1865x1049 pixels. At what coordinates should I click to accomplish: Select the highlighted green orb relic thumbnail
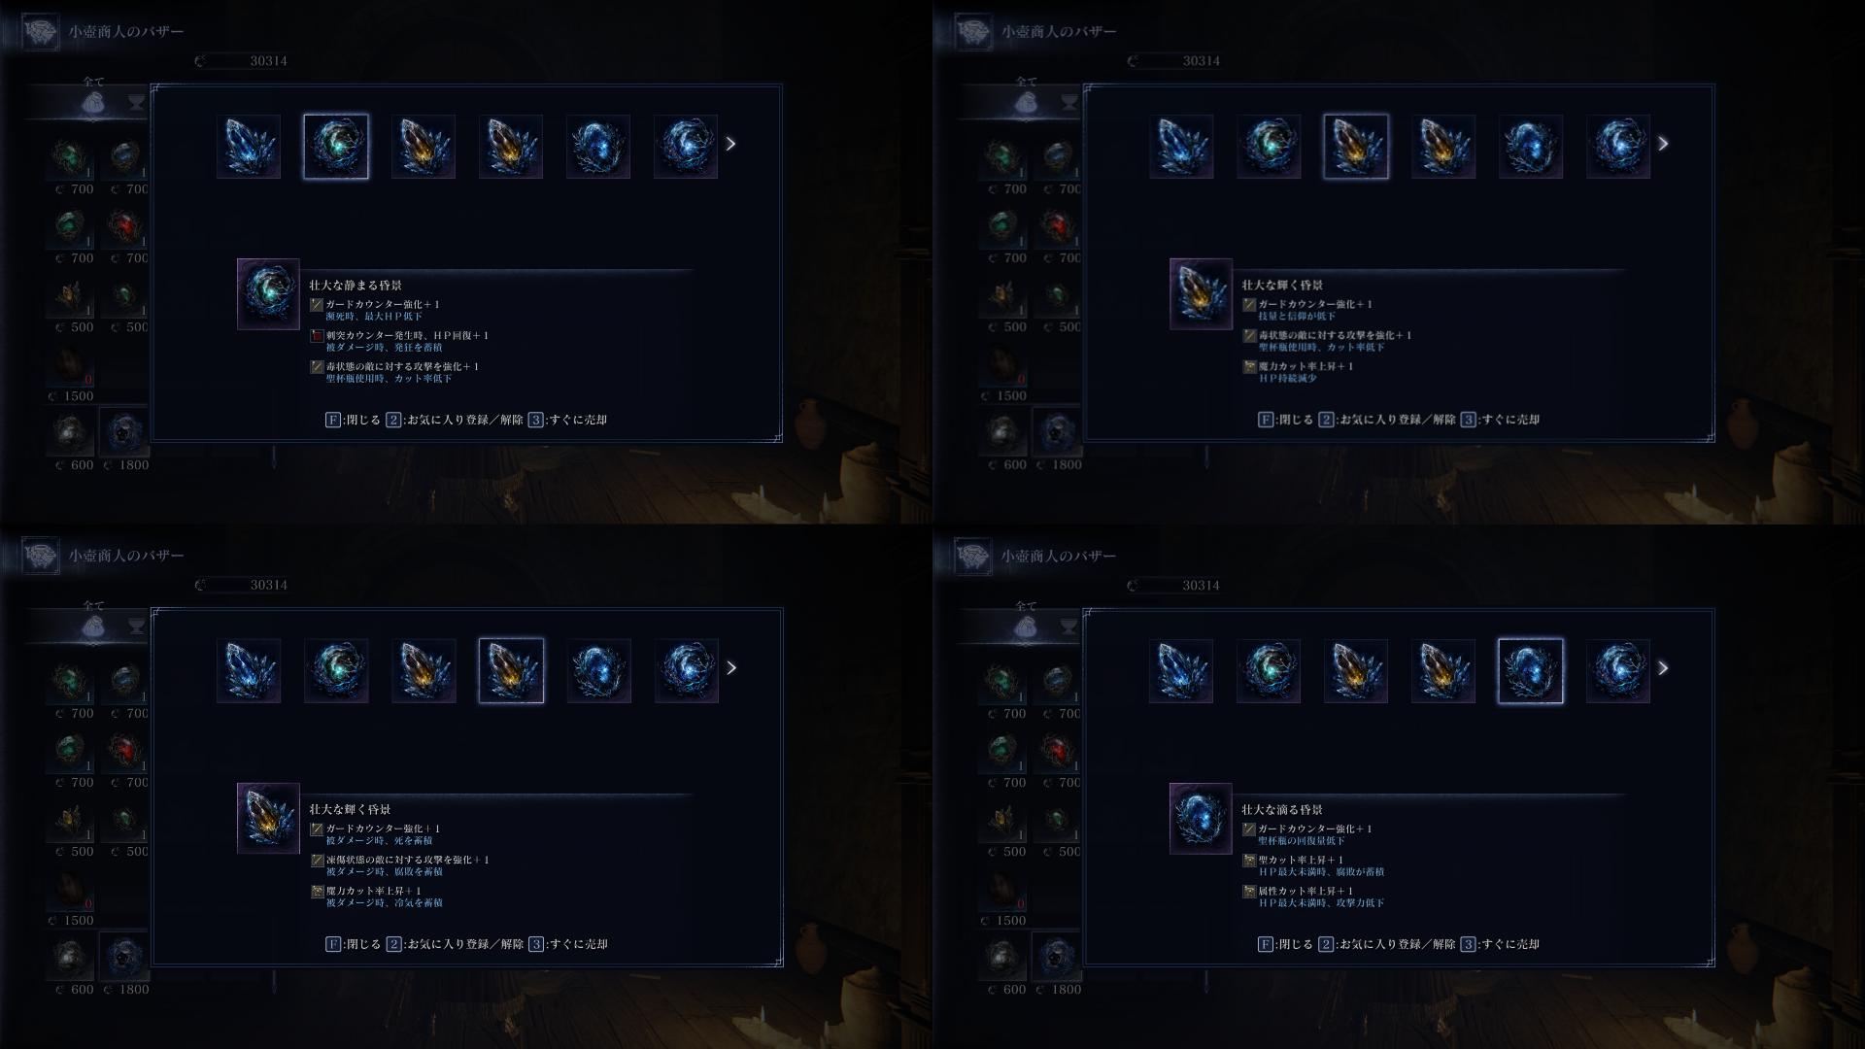click(336, 147)
